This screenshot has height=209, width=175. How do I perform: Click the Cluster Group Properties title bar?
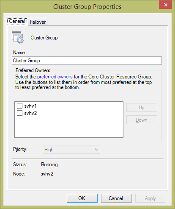[87, 7]
